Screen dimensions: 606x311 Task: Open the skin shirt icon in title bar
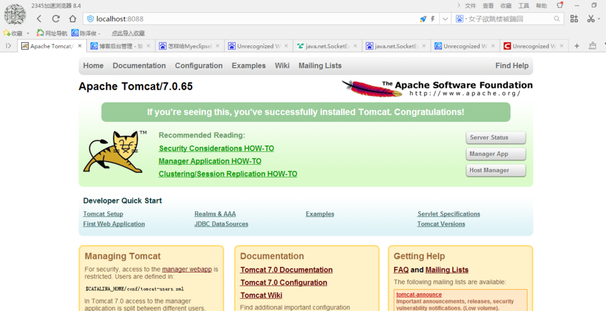pyautogui.click(x=559, y=6)
